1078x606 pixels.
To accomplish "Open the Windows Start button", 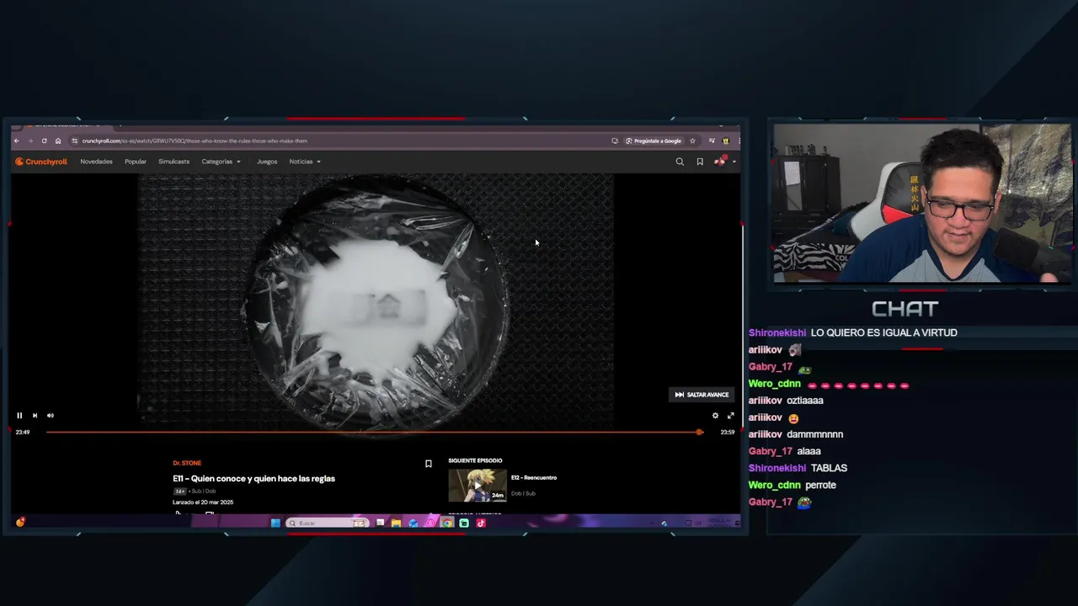I will (275, 523).
